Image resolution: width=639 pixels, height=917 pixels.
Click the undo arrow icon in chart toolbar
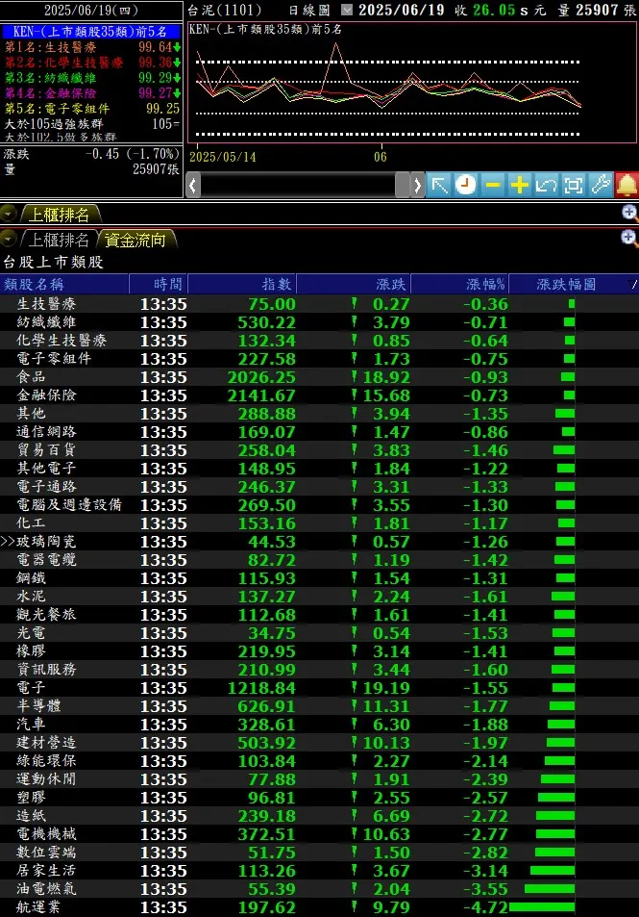click(546, 186)
